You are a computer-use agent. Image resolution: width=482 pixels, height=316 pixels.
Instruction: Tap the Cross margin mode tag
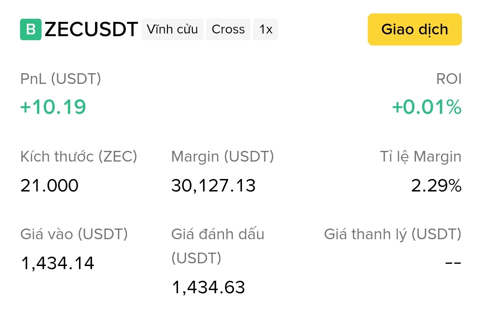[228, 29]
